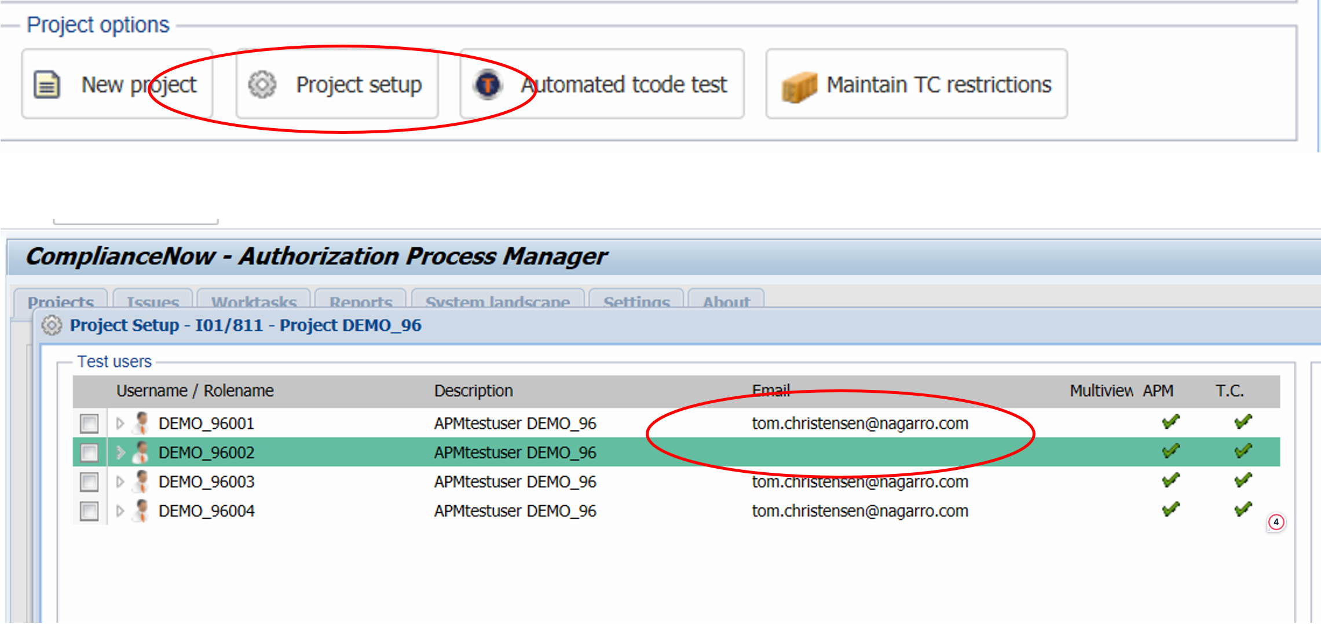This screenshot has height=624, width=1321.
Task: Click T.C. checkmark for DEMO_96001
Action: pos(1243,422)
